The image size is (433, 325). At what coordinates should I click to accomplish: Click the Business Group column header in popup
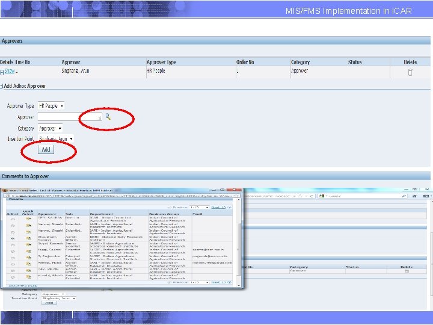click(164, 214)
